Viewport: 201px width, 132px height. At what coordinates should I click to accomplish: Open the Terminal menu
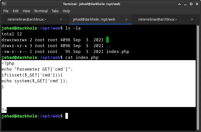point(41,11)
